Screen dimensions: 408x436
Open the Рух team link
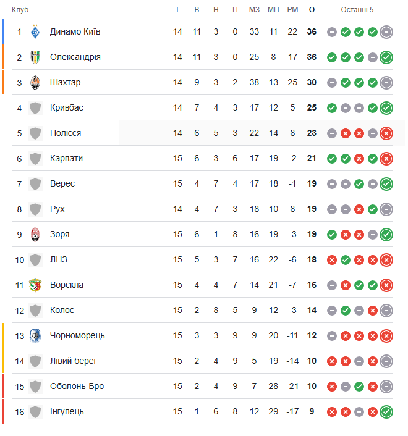pyautogui.click(x=57, y=209)
